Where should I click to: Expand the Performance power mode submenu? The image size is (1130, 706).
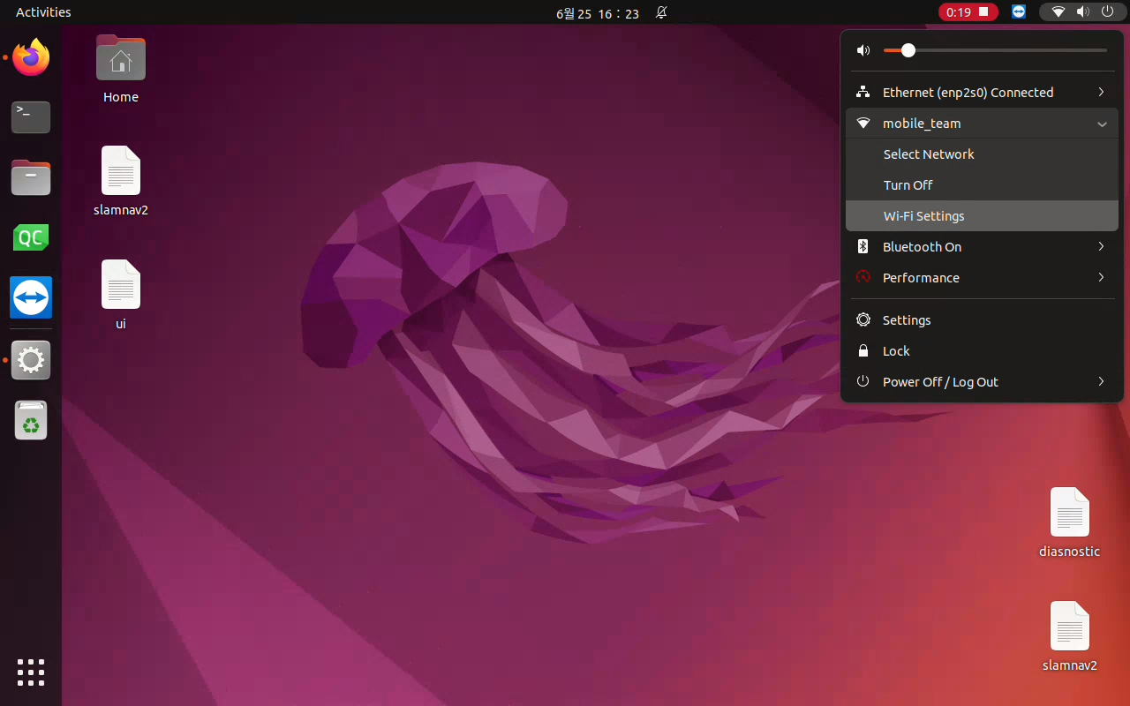tap(982, 278)
